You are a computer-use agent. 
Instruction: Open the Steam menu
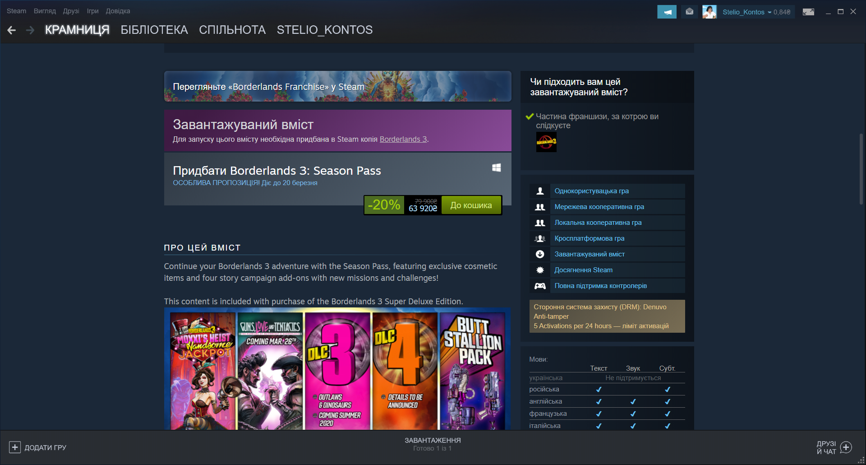click(16, 11)
